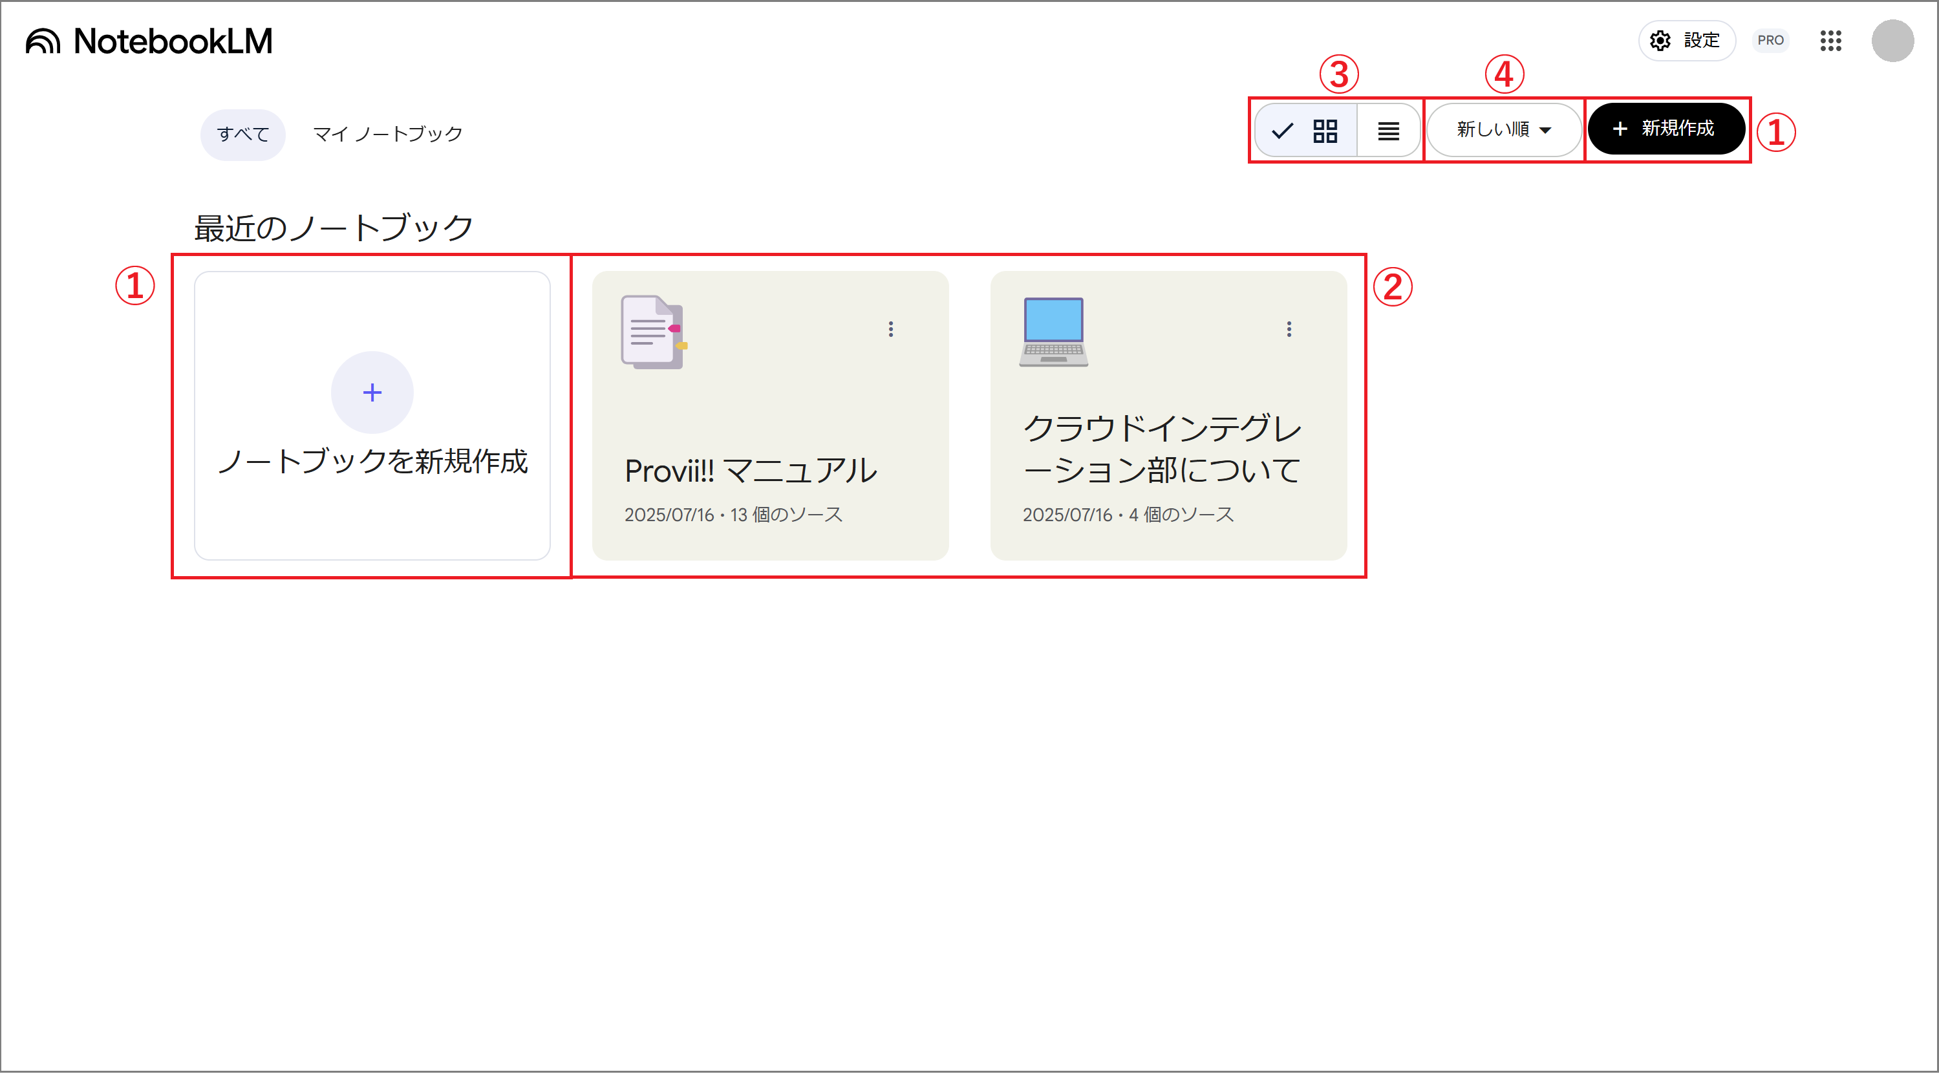Click the ノートブックを新規作成 card
Viewport: 1939px width, 1074px height.
[x=372, y=416]
